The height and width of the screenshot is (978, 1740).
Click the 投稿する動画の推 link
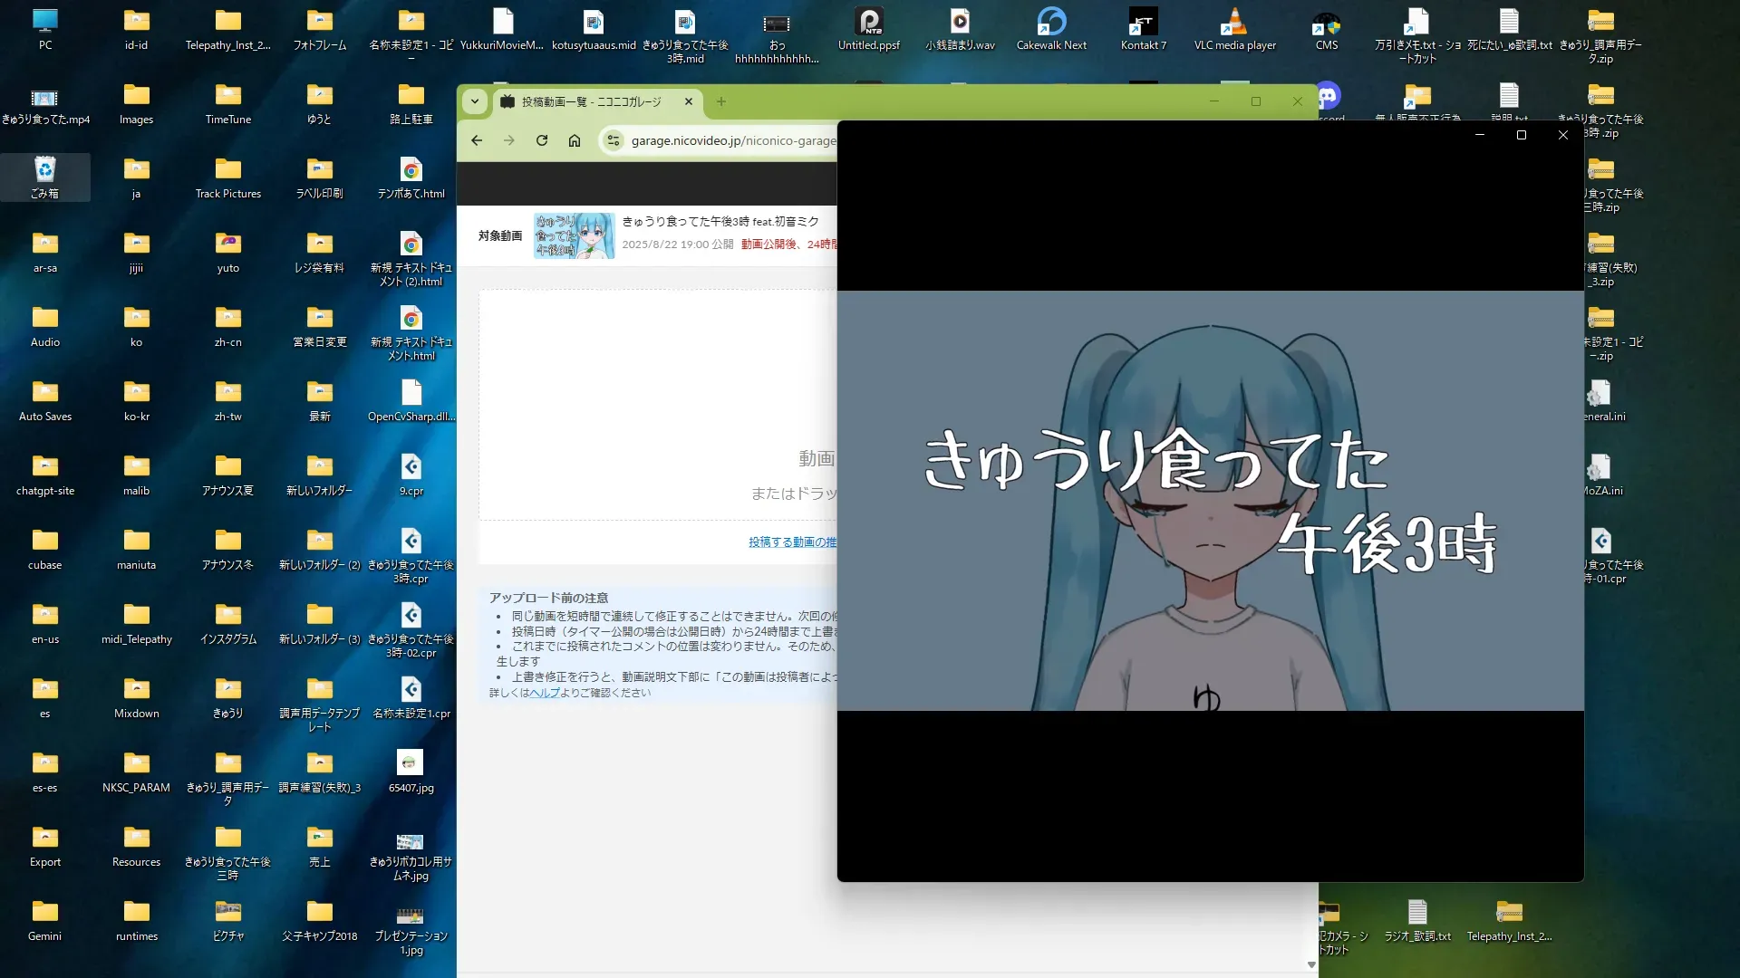pyautogui.click(x=792, y=542)
